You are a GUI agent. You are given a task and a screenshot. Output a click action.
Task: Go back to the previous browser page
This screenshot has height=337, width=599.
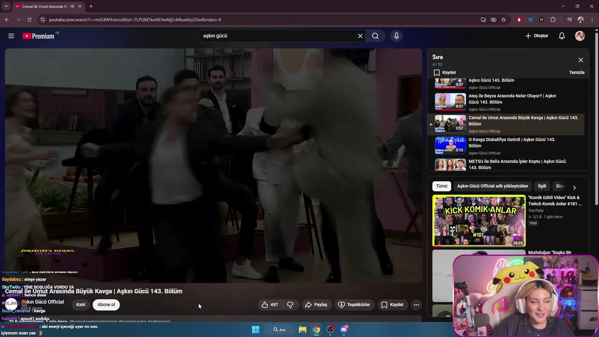[x=7, y=20]
